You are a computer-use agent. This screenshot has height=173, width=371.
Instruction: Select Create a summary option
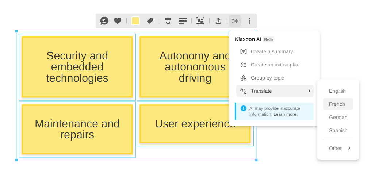[x=272, y=52]
